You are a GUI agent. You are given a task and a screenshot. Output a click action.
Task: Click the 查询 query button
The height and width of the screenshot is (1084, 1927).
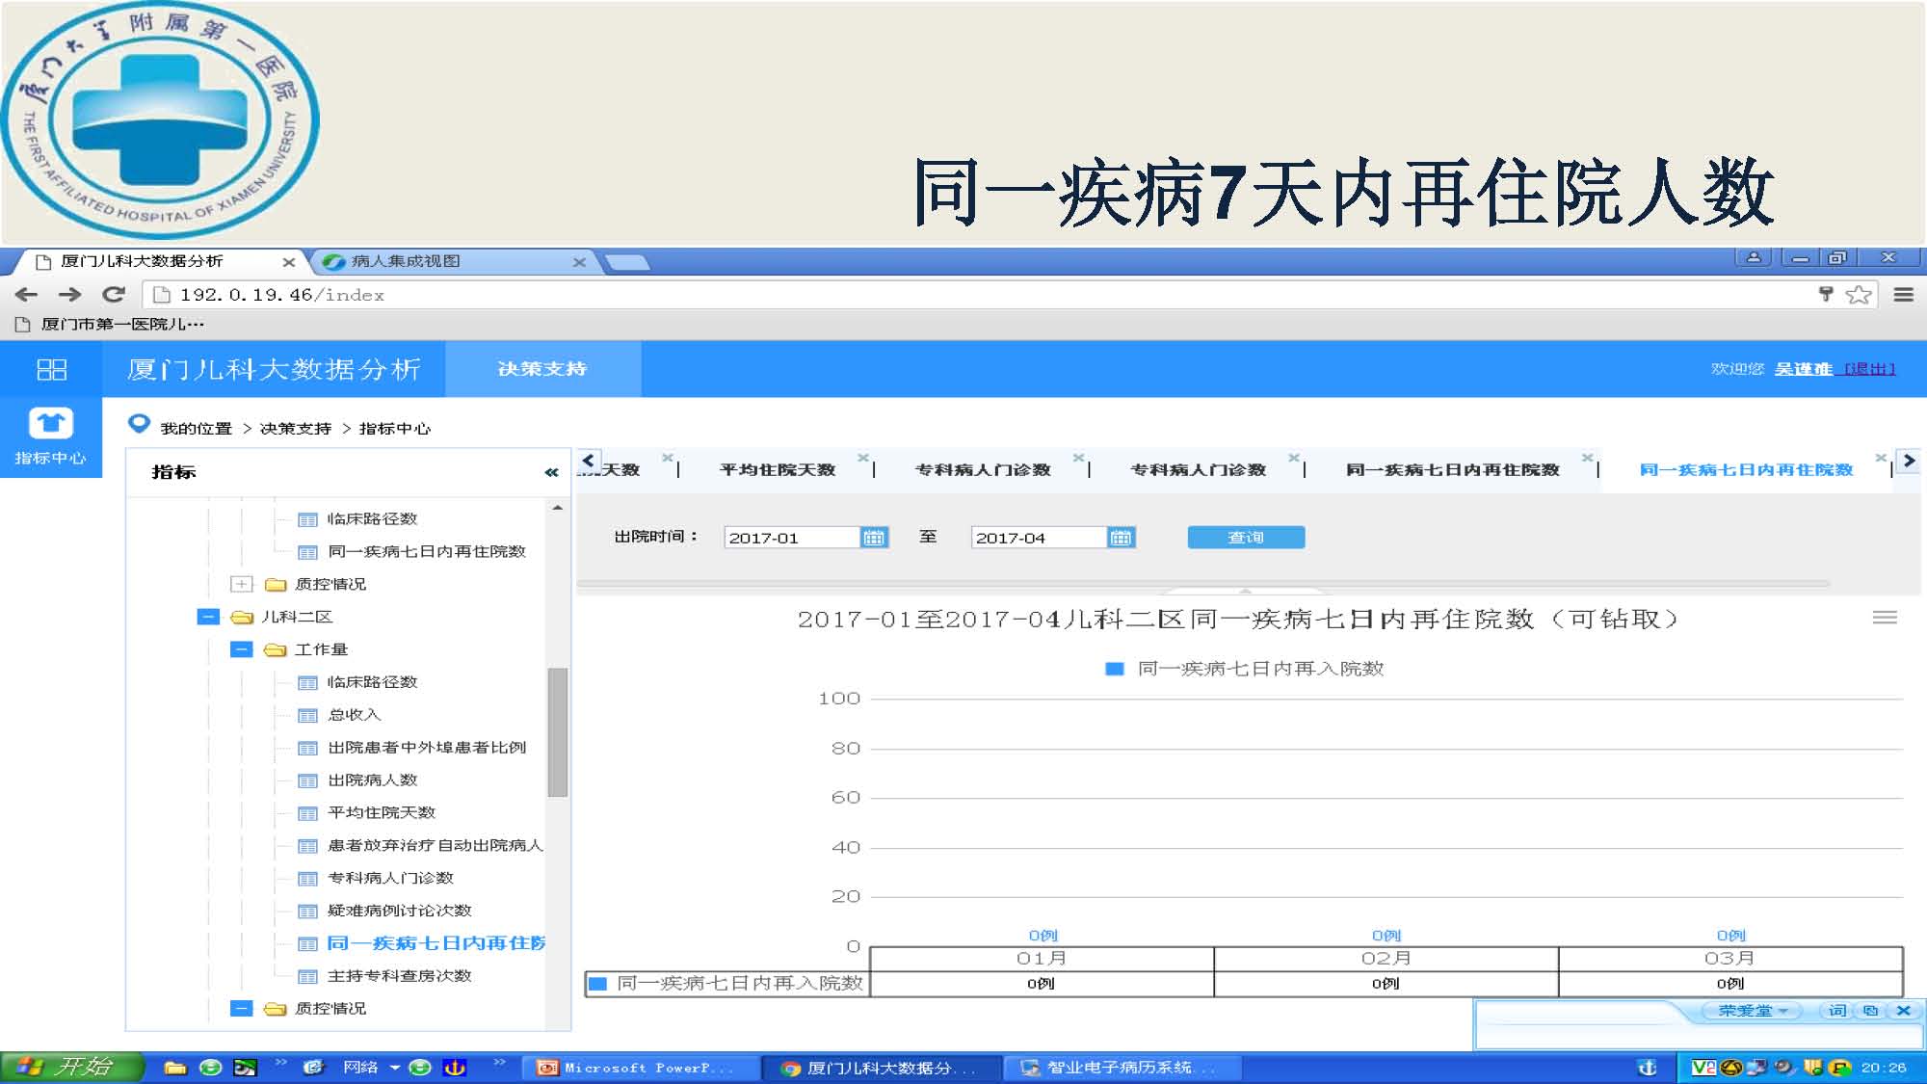point(1246,538)
